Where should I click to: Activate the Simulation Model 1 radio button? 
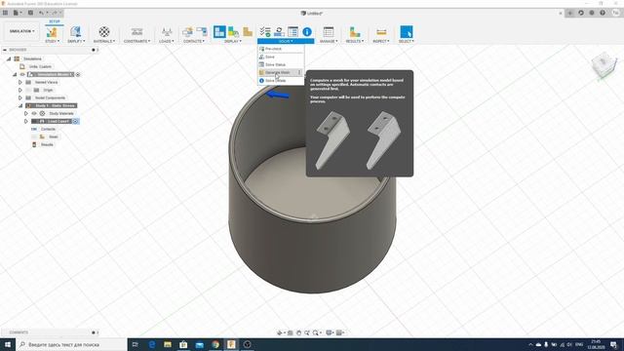tap(78, 74)
